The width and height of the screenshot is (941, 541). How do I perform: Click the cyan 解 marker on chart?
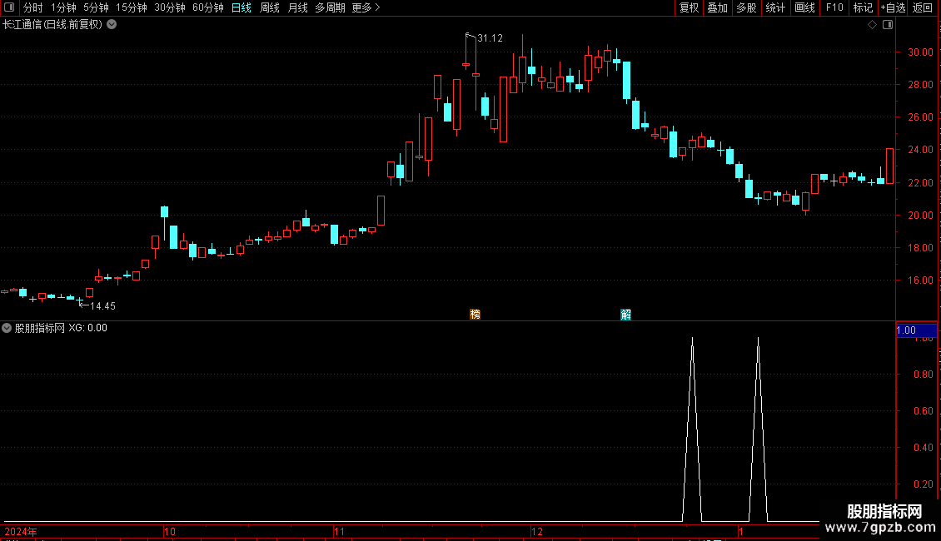point(625,315)
